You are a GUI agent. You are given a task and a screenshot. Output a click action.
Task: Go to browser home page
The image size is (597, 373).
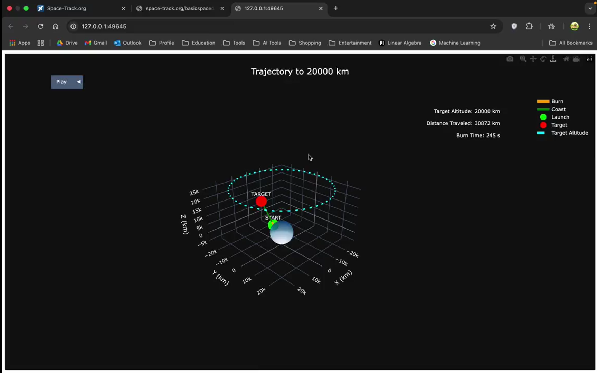point(55,26)
